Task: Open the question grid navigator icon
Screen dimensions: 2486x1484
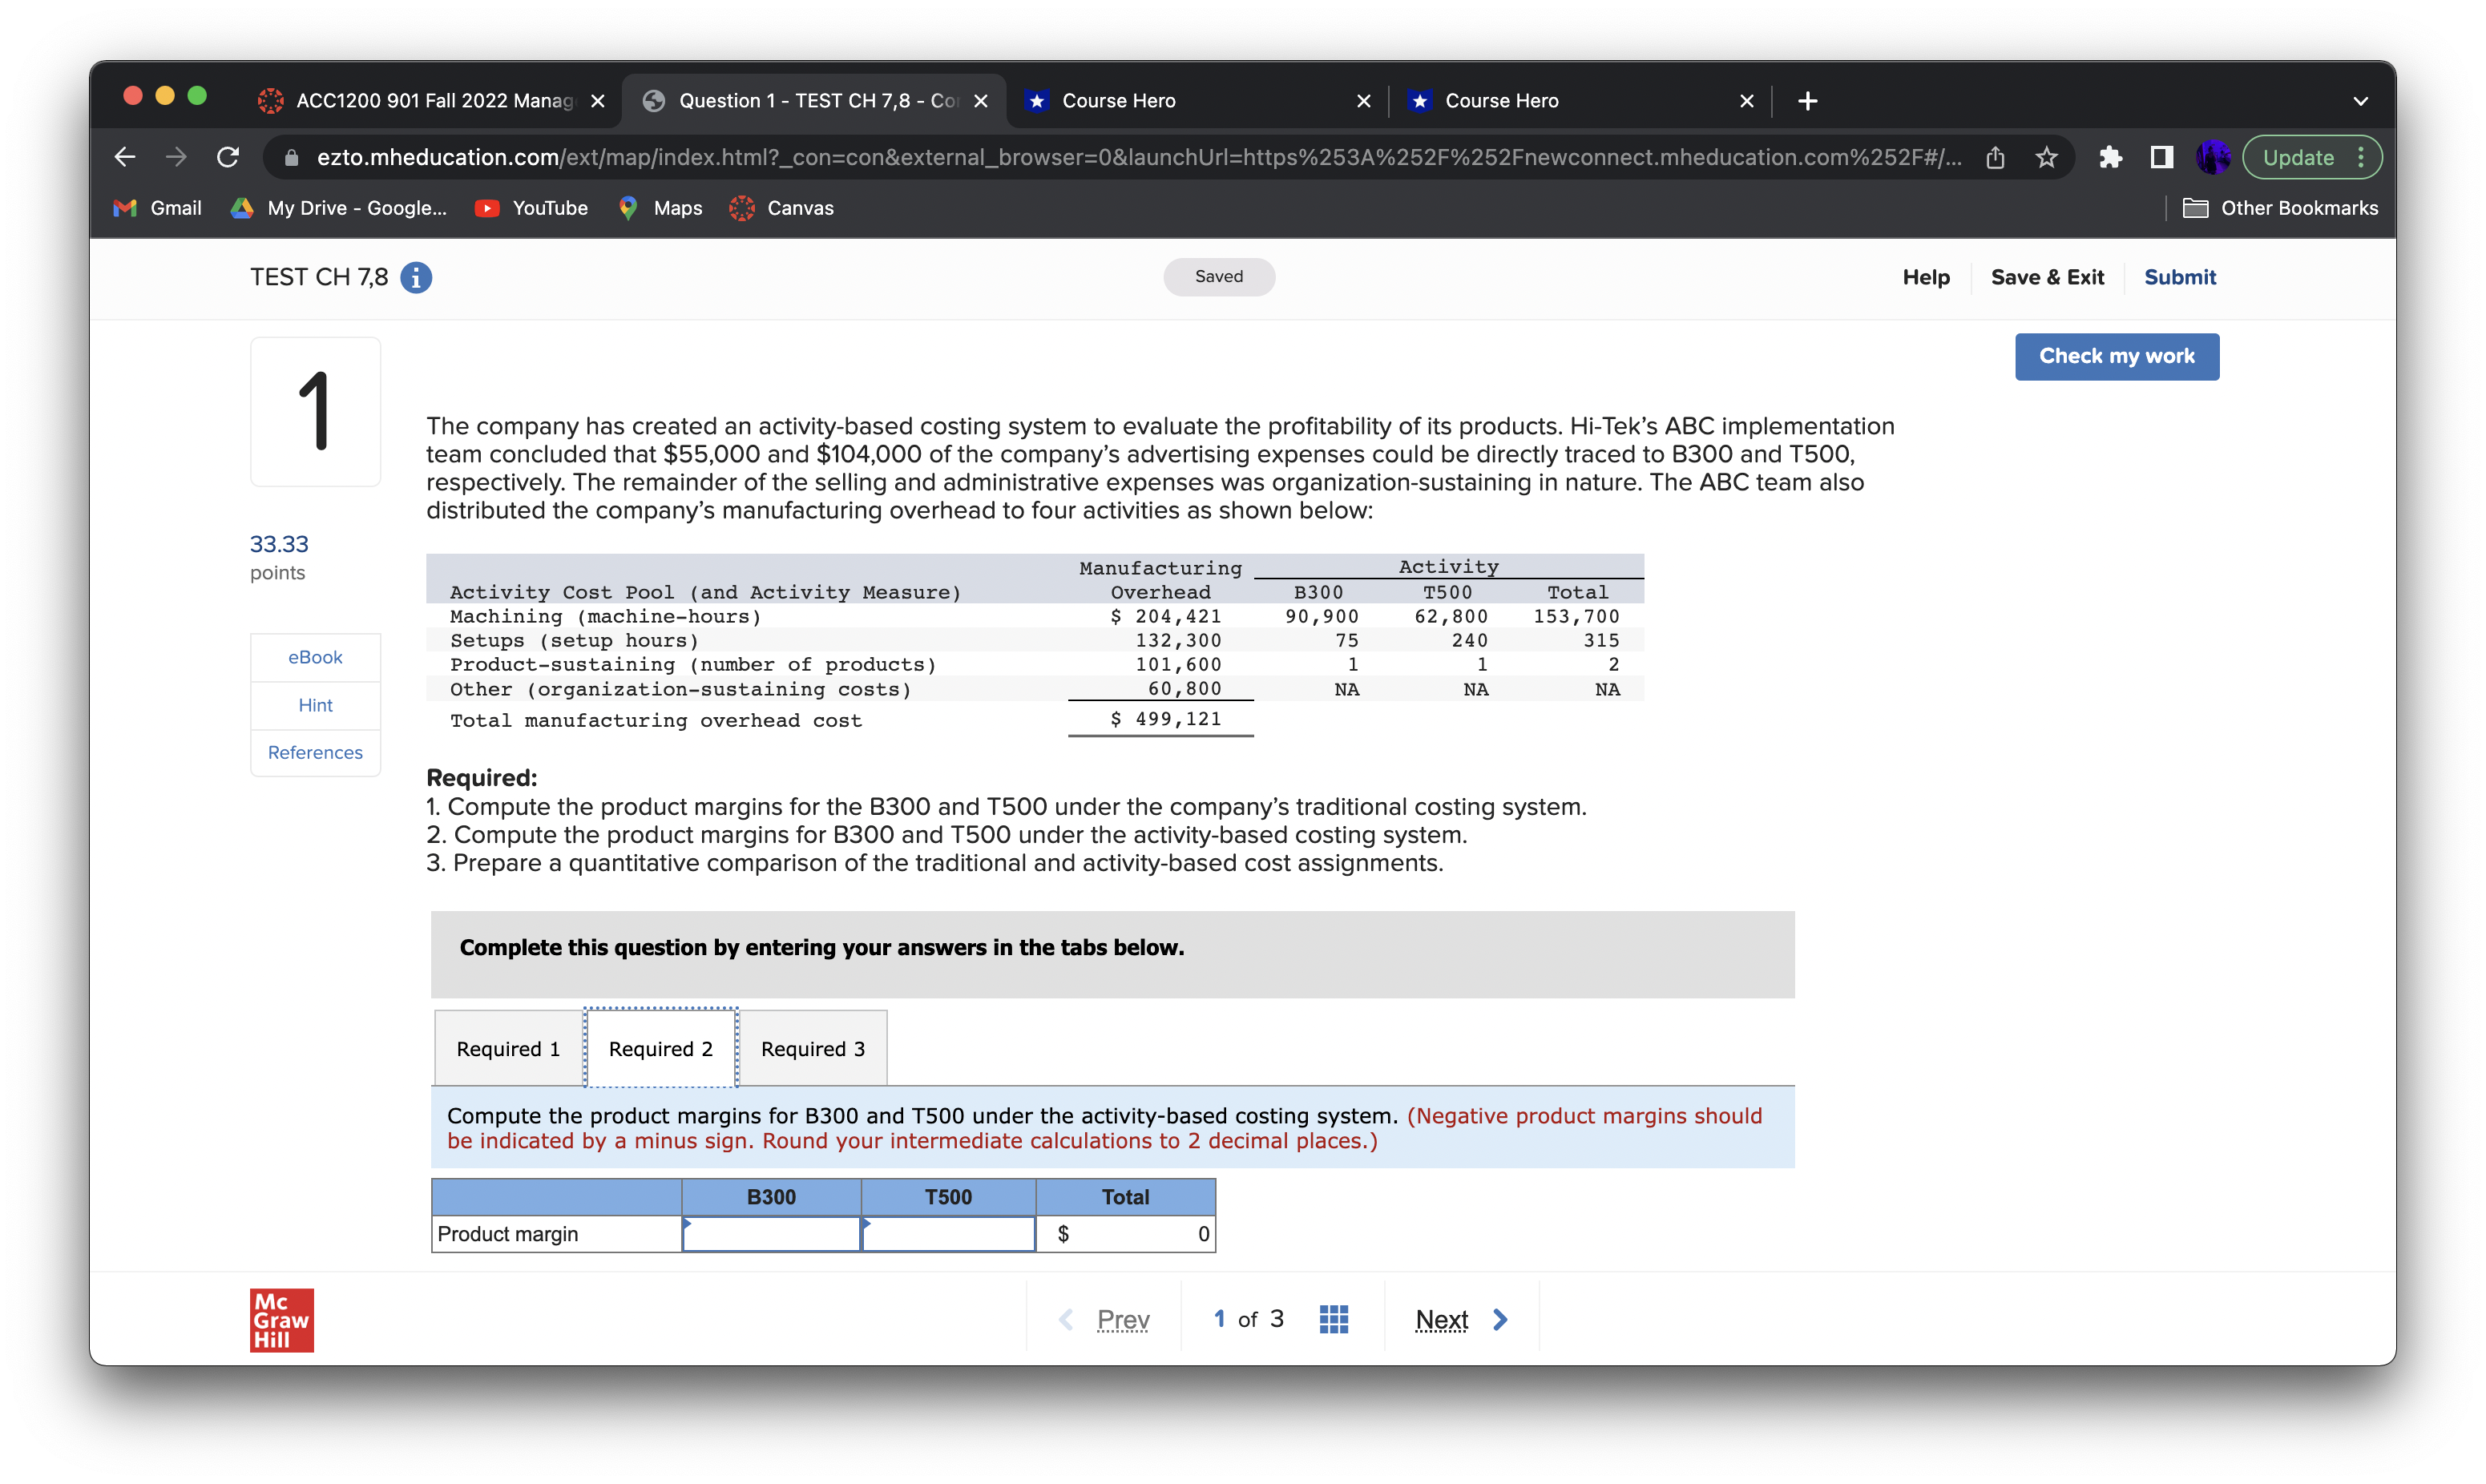Action: click(x=1333, y=1319)
